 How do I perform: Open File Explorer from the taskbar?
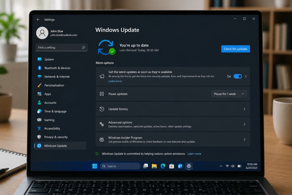pos(154,166)
